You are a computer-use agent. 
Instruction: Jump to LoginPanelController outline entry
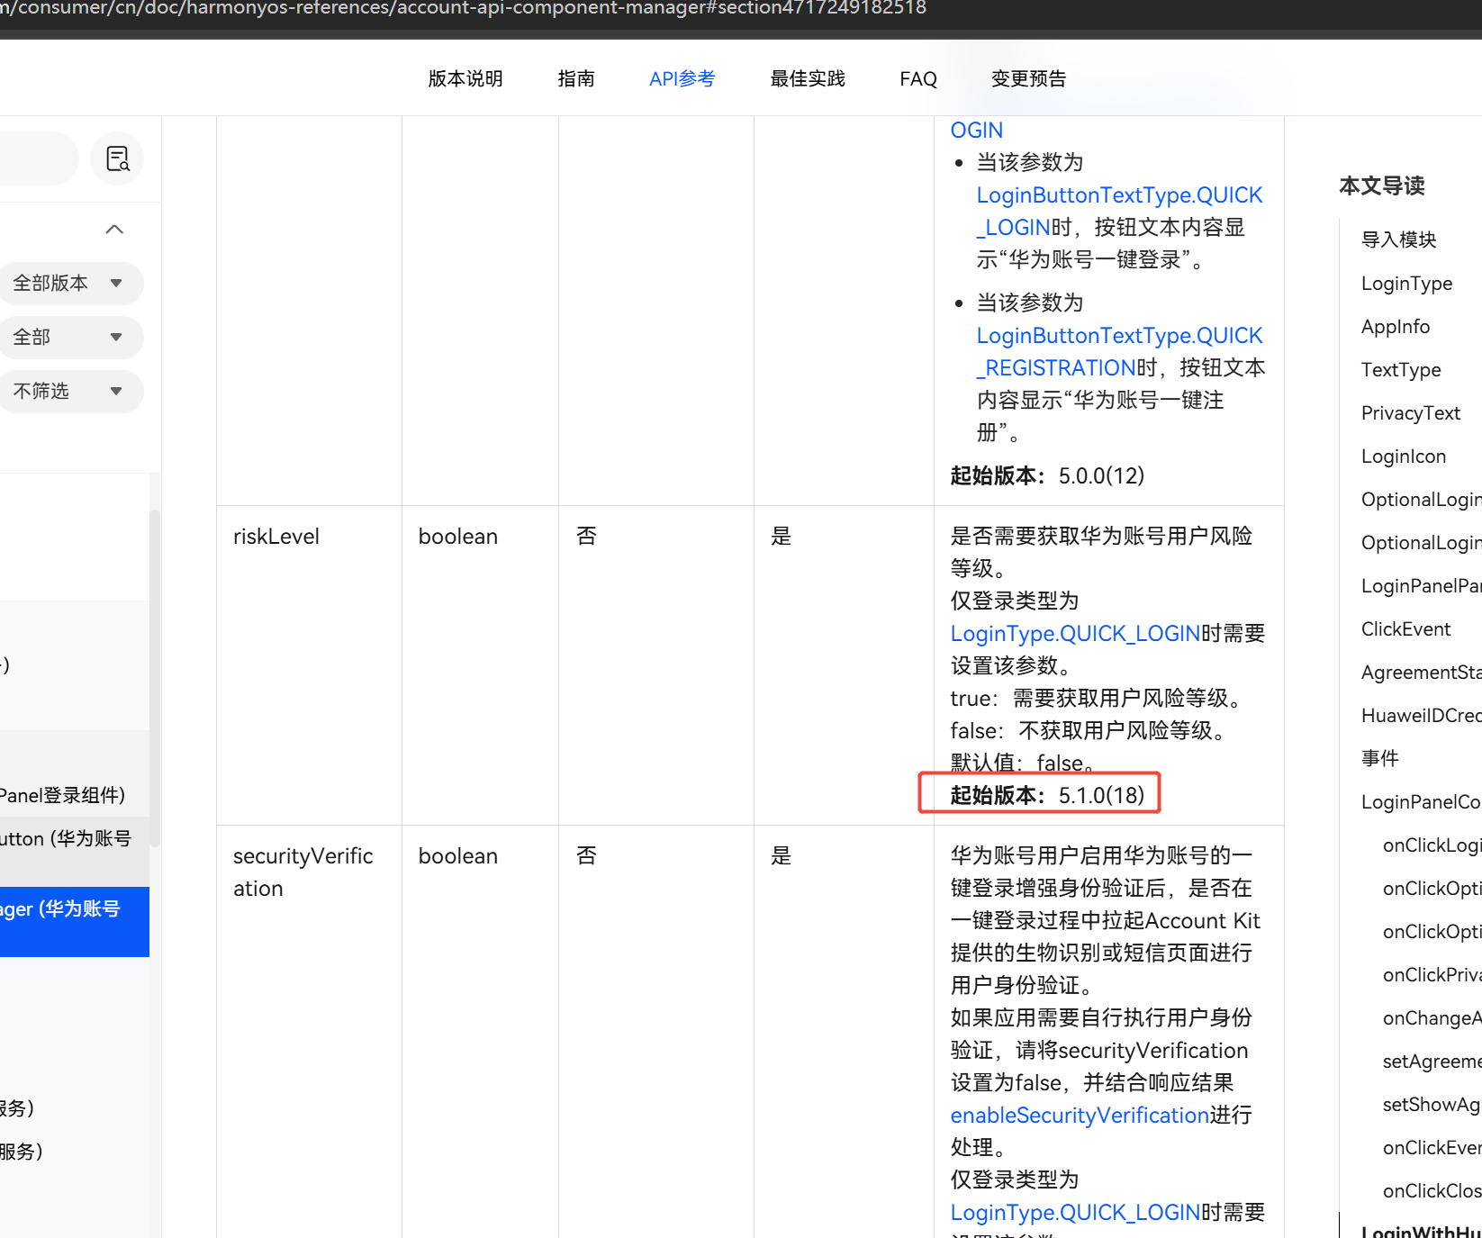(1421, 802)
